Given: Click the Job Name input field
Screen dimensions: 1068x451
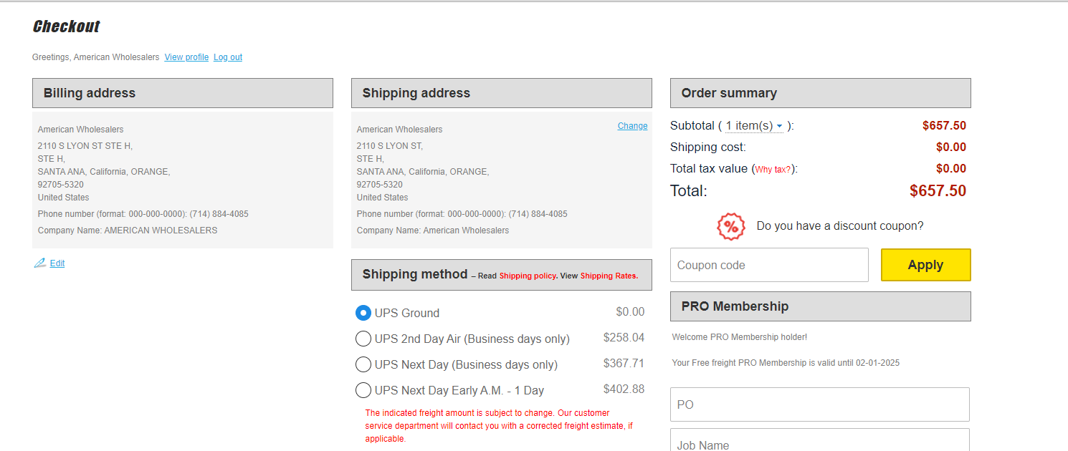Looking at the screenshot, I should pyautogui.click(x=820, y=440).
